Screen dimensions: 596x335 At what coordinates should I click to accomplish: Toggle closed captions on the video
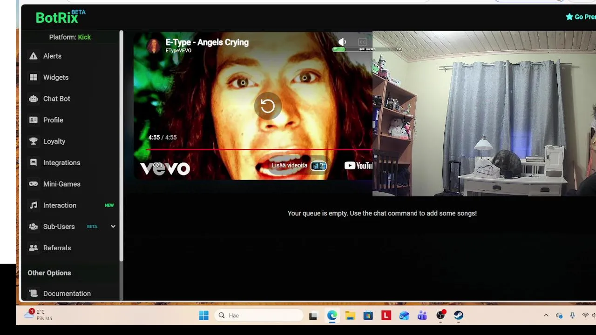363,42
